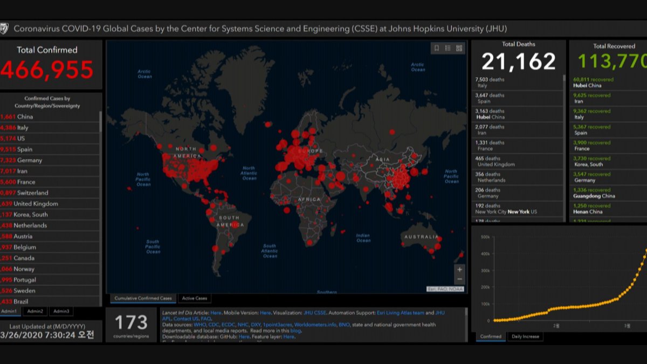Click the Esri, FAO, NOAA map attribution

coord(445,289)
